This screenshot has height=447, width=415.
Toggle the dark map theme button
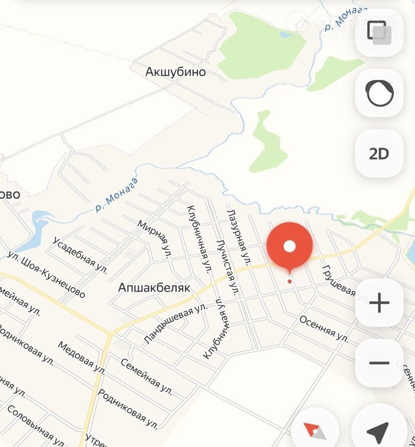[x=379, y=93]
